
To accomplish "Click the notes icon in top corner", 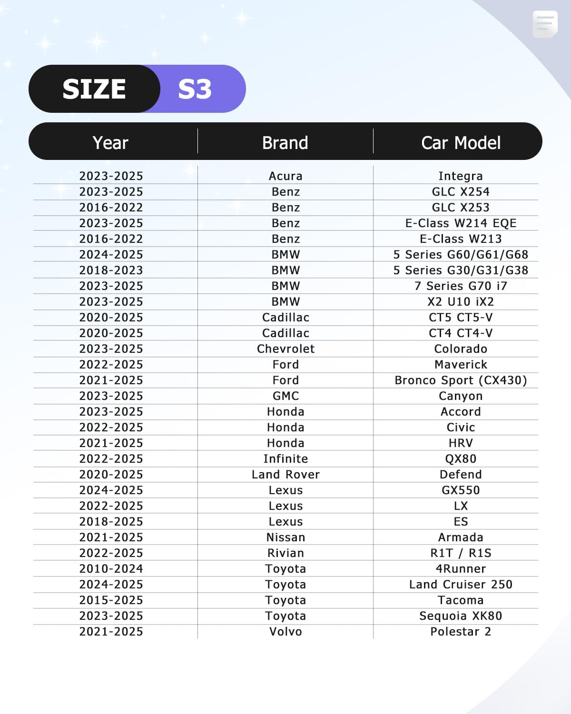I will (545, 23).
